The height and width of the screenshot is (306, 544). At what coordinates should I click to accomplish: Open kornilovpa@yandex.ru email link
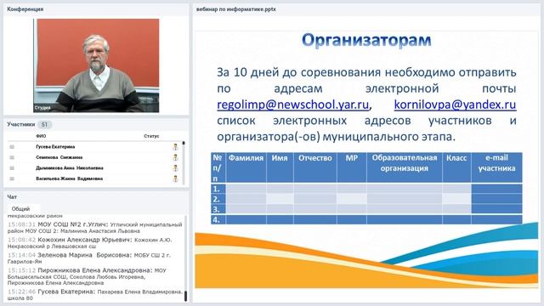pos(456,105)
